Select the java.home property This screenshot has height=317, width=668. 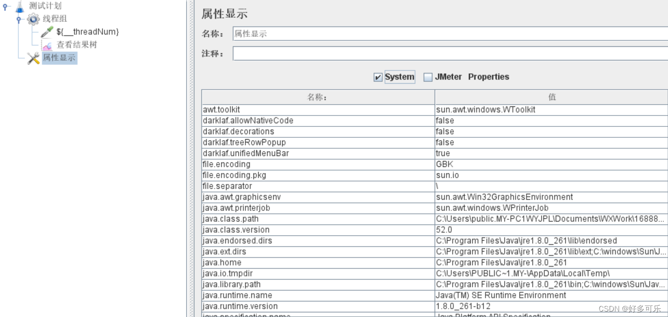[318, 262]
